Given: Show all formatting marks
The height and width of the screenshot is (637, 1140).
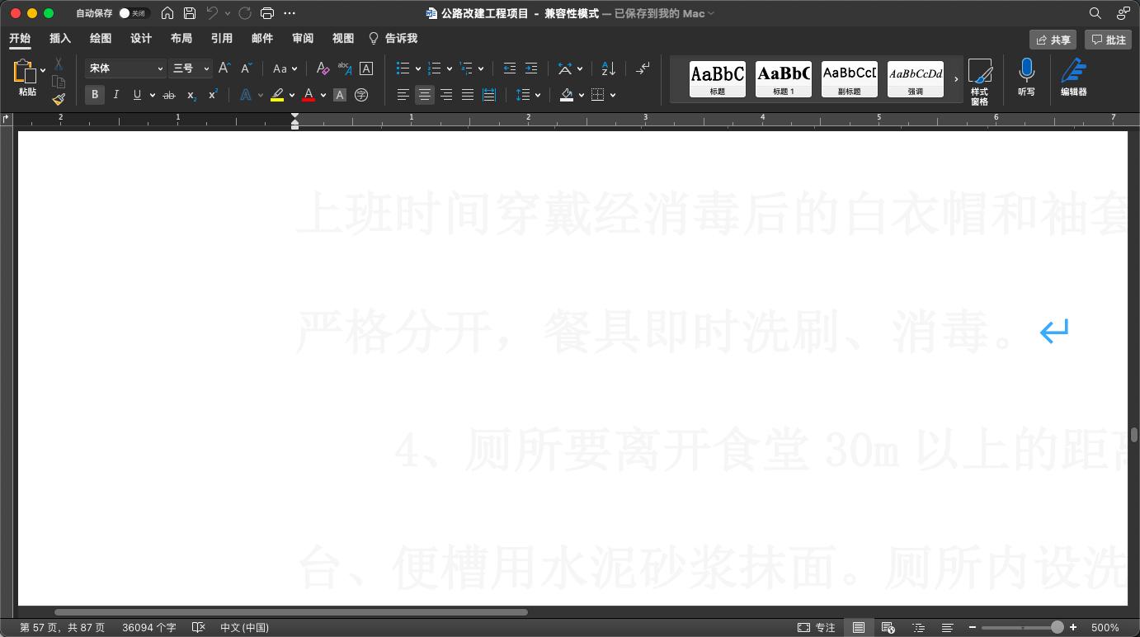Looking at the screenshot, I should point(643,68).
